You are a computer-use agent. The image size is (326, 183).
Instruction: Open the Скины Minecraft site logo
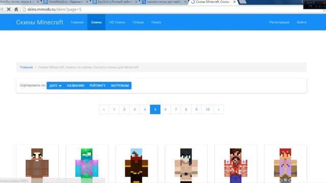[x=40, y=22]
